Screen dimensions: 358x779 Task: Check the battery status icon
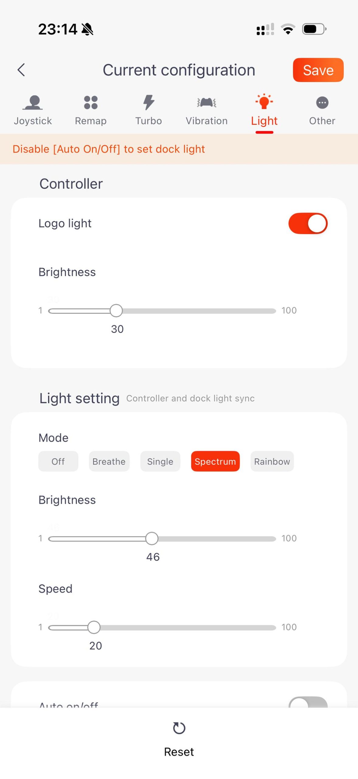(x=314, y=29)
